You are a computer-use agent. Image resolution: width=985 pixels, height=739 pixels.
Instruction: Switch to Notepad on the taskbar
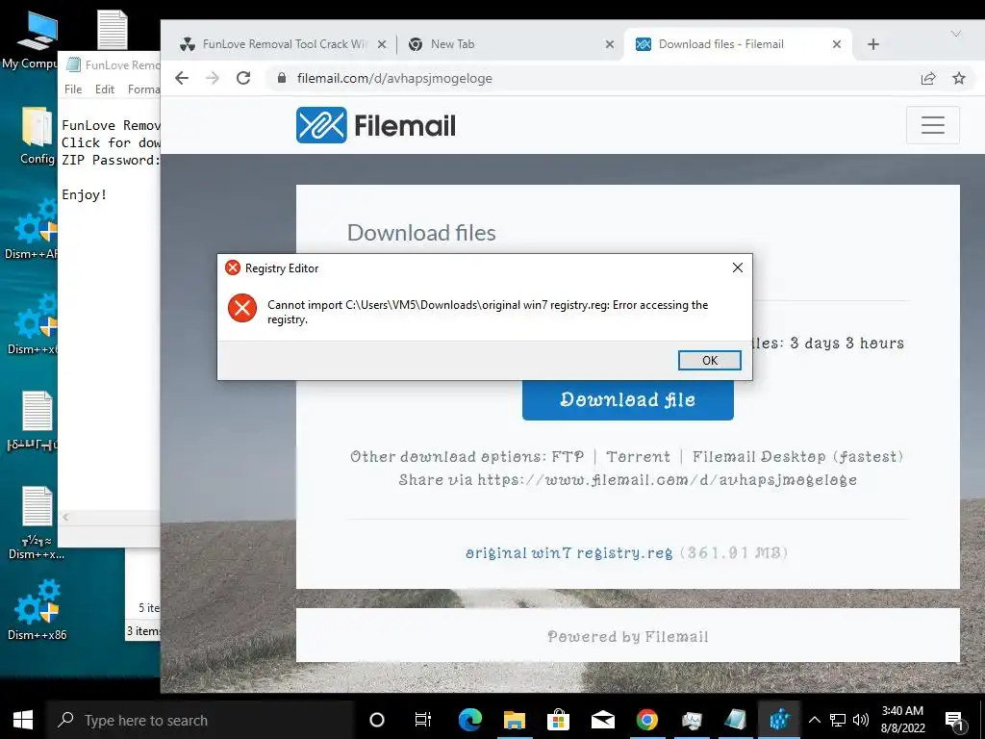click(735, 720)
